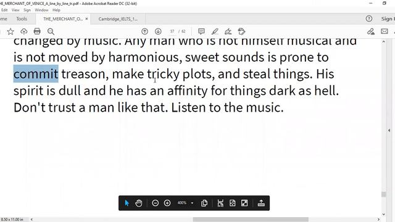Click horizontal scrollbar right arrow
The width and height of the screenshot is (395, 222).
[378, 220]
